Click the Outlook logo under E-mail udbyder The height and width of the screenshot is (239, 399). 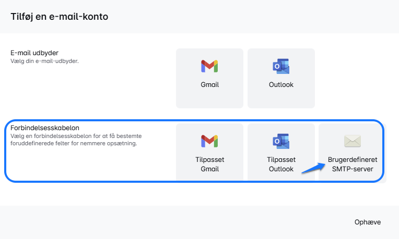(281, 66)
